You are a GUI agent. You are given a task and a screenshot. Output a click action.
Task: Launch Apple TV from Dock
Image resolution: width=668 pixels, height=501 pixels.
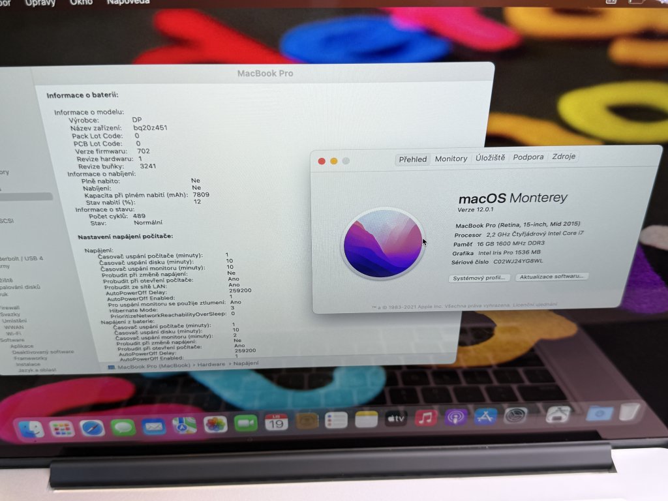pos(396,419)
